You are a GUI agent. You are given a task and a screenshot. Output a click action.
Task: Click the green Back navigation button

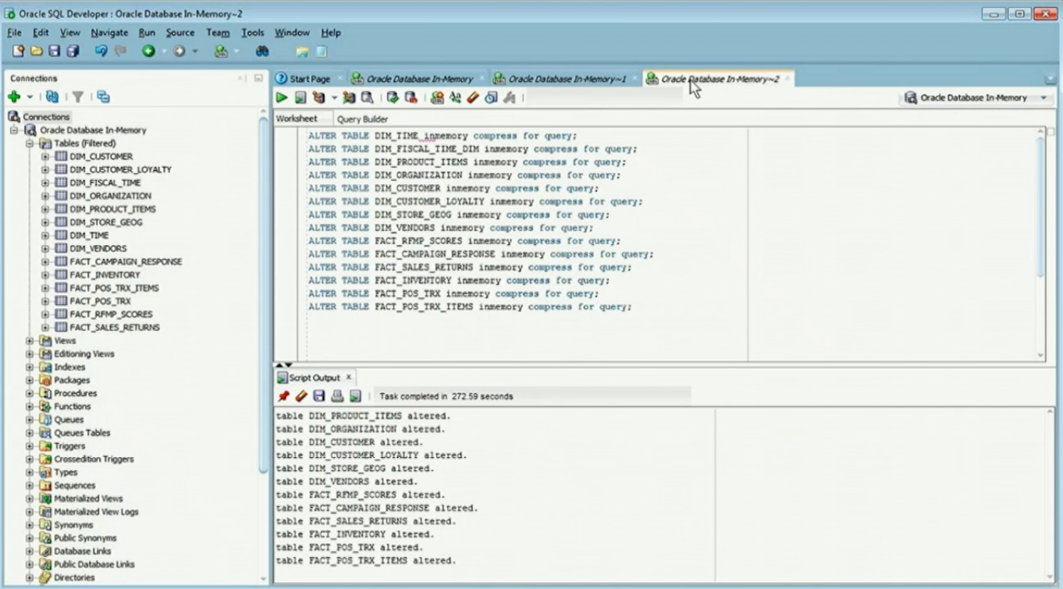[148, 51]
